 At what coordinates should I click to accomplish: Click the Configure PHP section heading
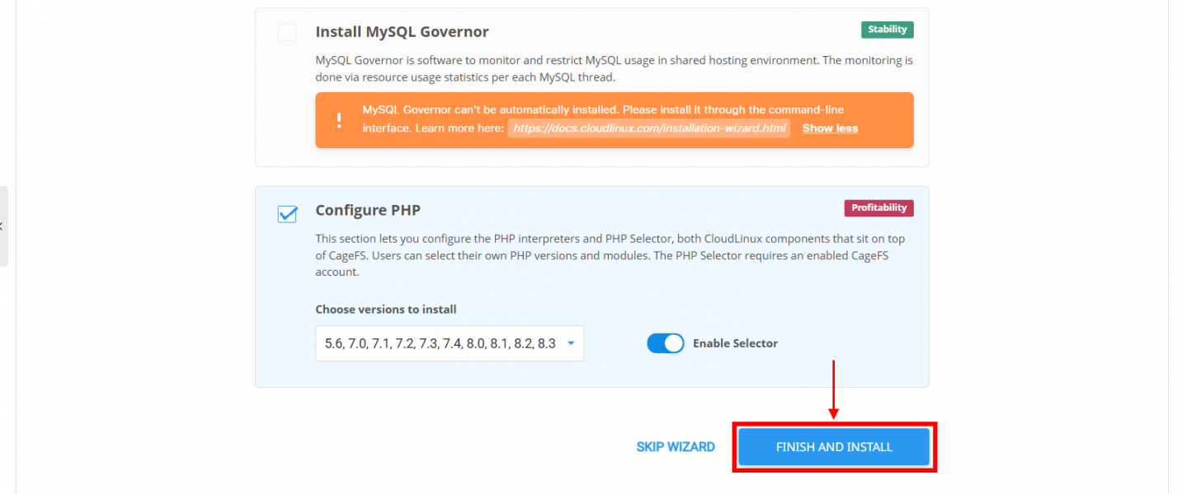pyautogui.click(x=368, y=211)
